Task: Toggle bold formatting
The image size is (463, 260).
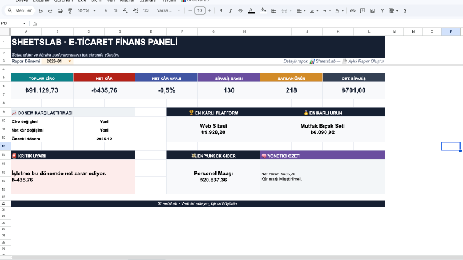Action: 221,10
